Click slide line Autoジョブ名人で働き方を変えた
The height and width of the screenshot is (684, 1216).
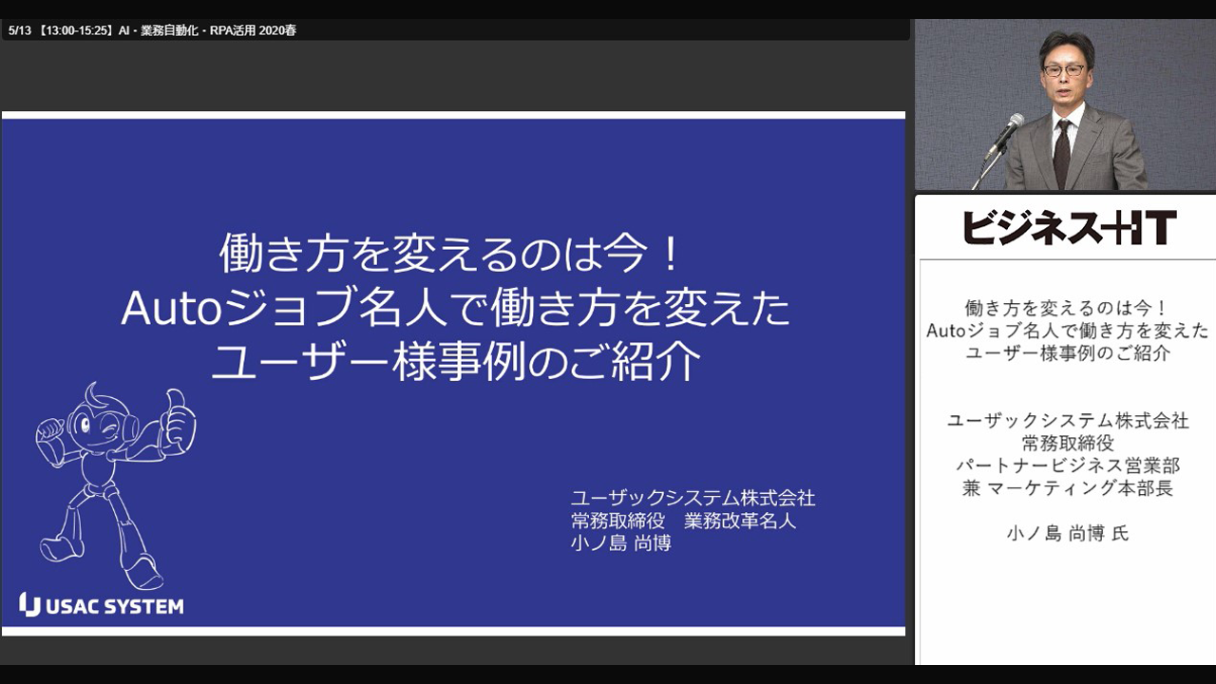tap(455, 308)
